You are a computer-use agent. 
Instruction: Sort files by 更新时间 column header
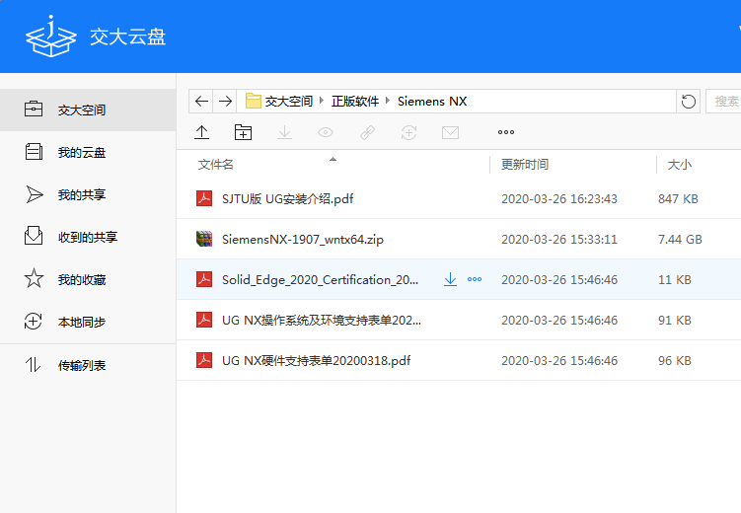pyautogui.click(x=525, y=165)
